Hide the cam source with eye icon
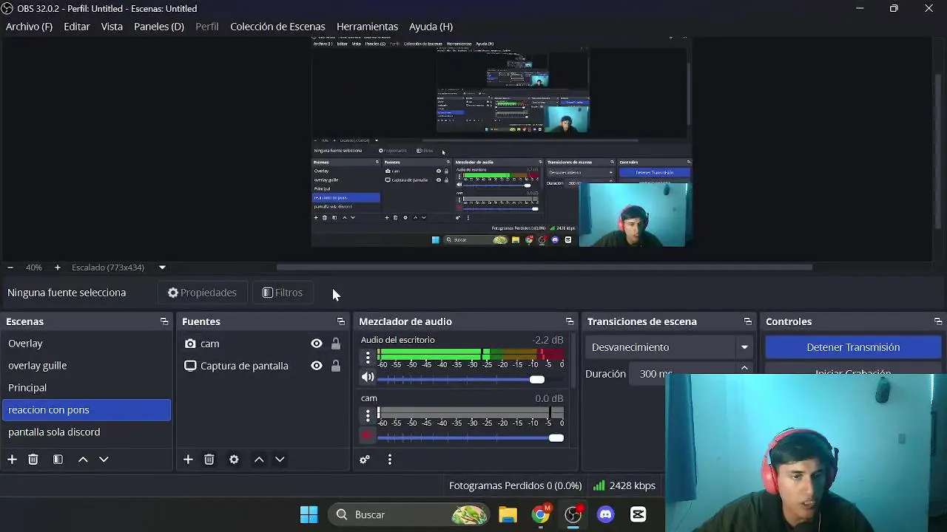The height and width of the screenshot is (532, 947). [317, 344]
